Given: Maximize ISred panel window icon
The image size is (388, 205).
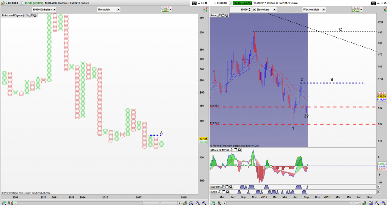Looking at the screenshot, I should [224, 192].
